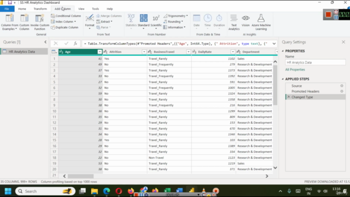350x197 pixels.
Task: Click DailyRate column data type icon
Action: [x=195, y=52]
